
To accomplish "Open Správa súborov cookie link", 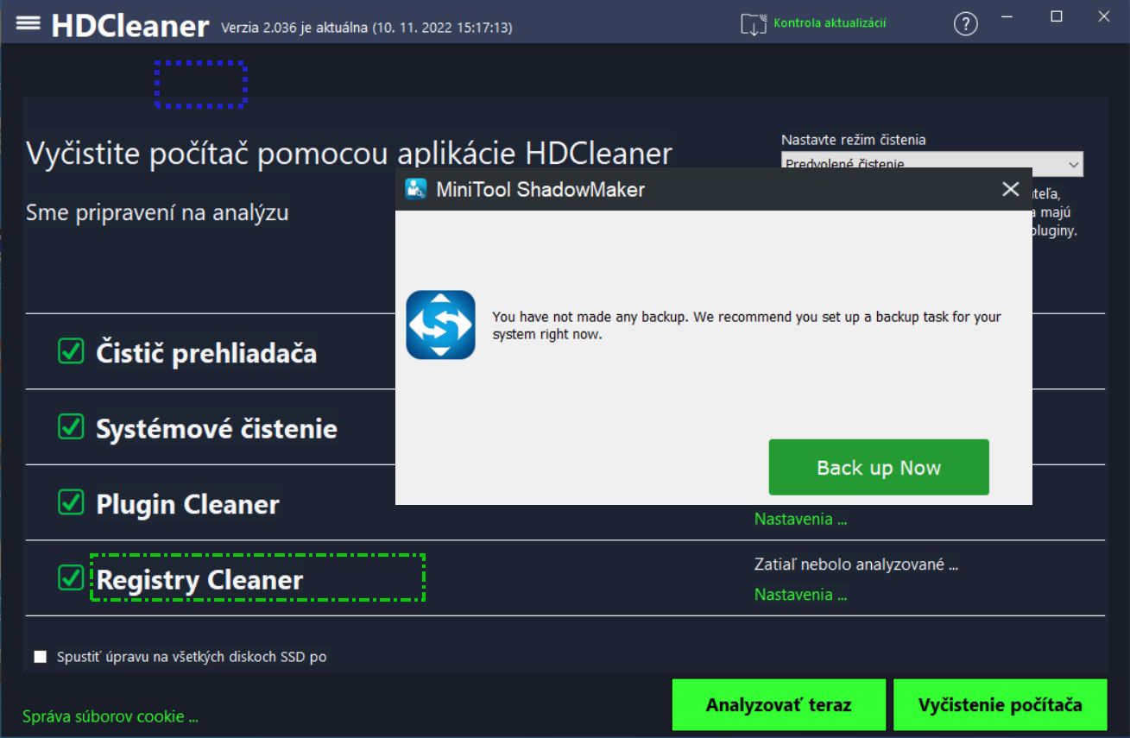I will (110, 716).
